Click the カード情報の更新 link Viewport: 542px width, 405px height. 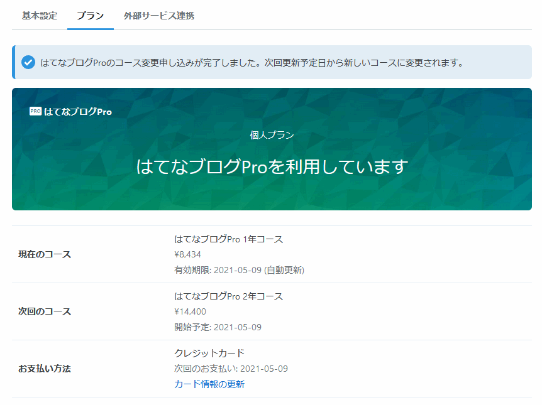[209, 384]
